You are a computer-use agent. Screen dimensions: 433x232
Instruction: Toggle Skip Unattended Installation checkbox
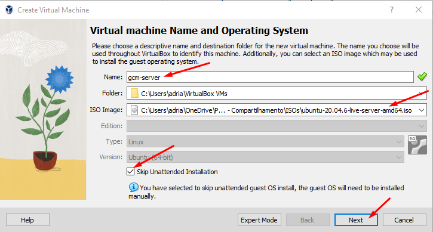tap(131, 172)
